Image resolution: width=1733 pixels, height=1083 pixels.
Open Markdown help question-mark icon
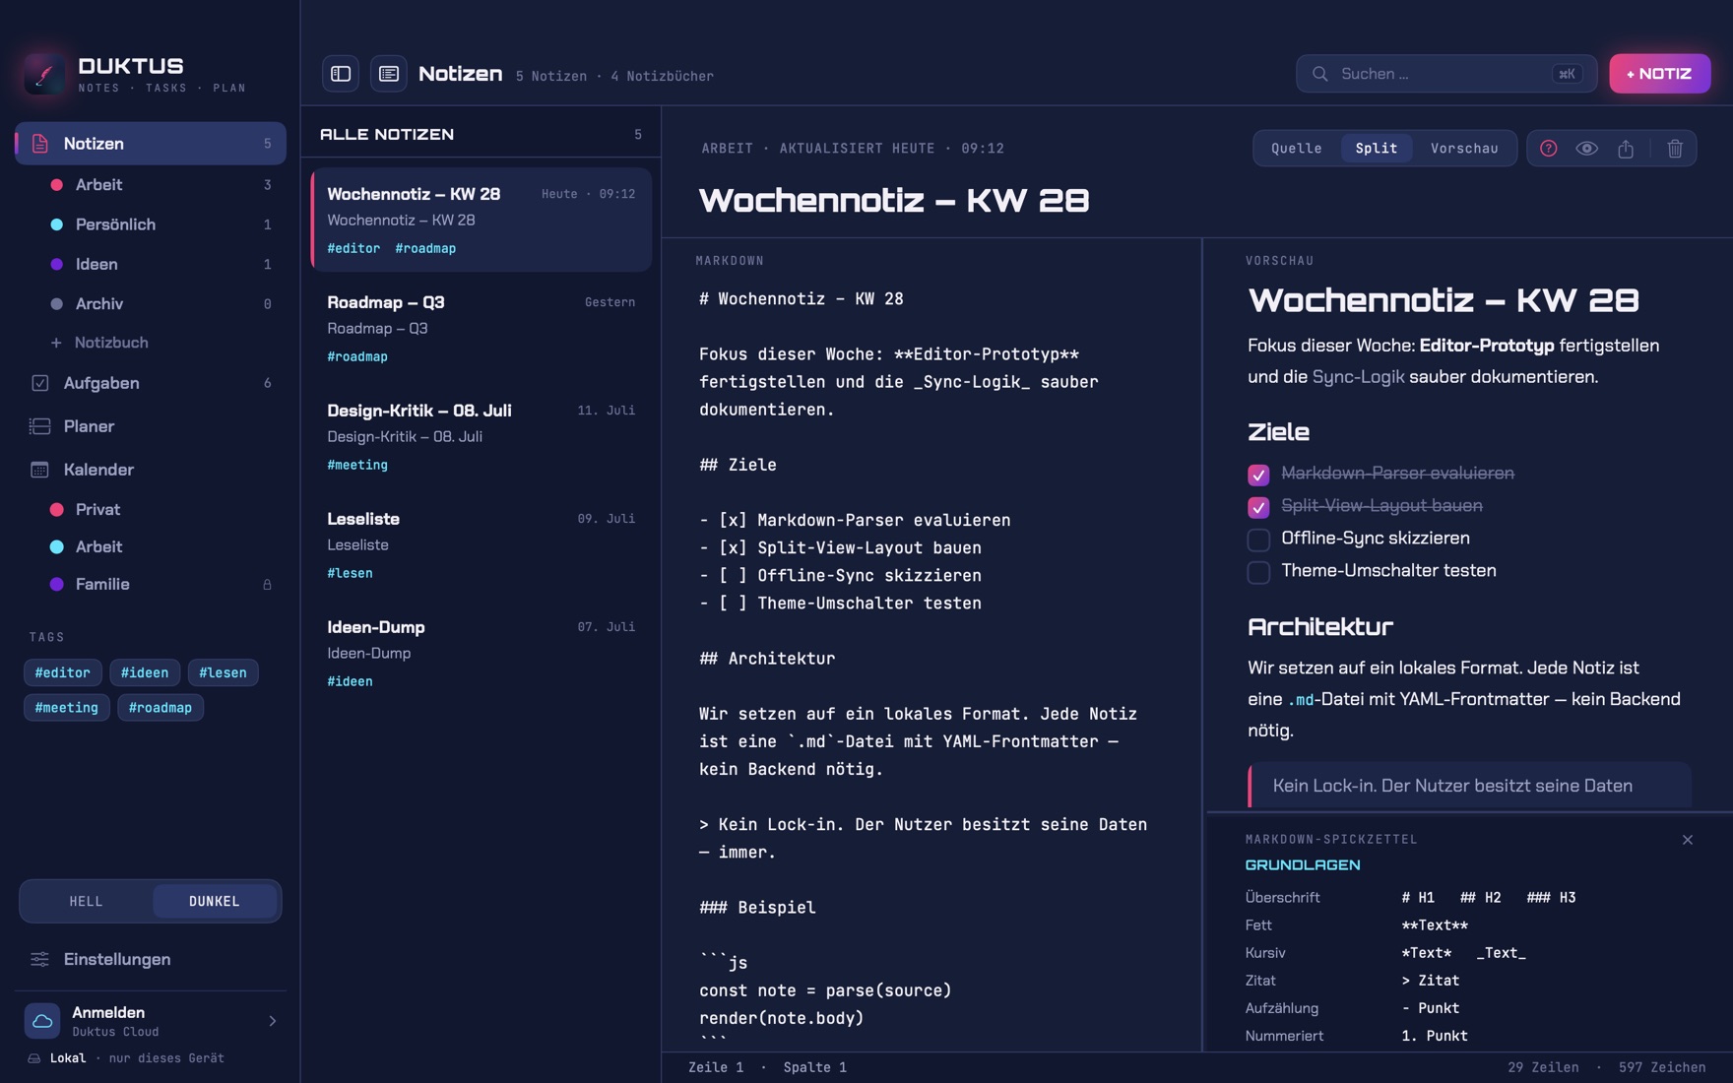1549,149
